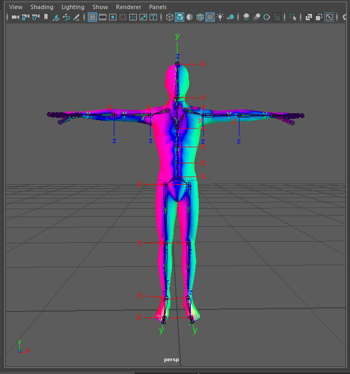
Task: Toggle the Film Gate display
Action: point(103,17)
